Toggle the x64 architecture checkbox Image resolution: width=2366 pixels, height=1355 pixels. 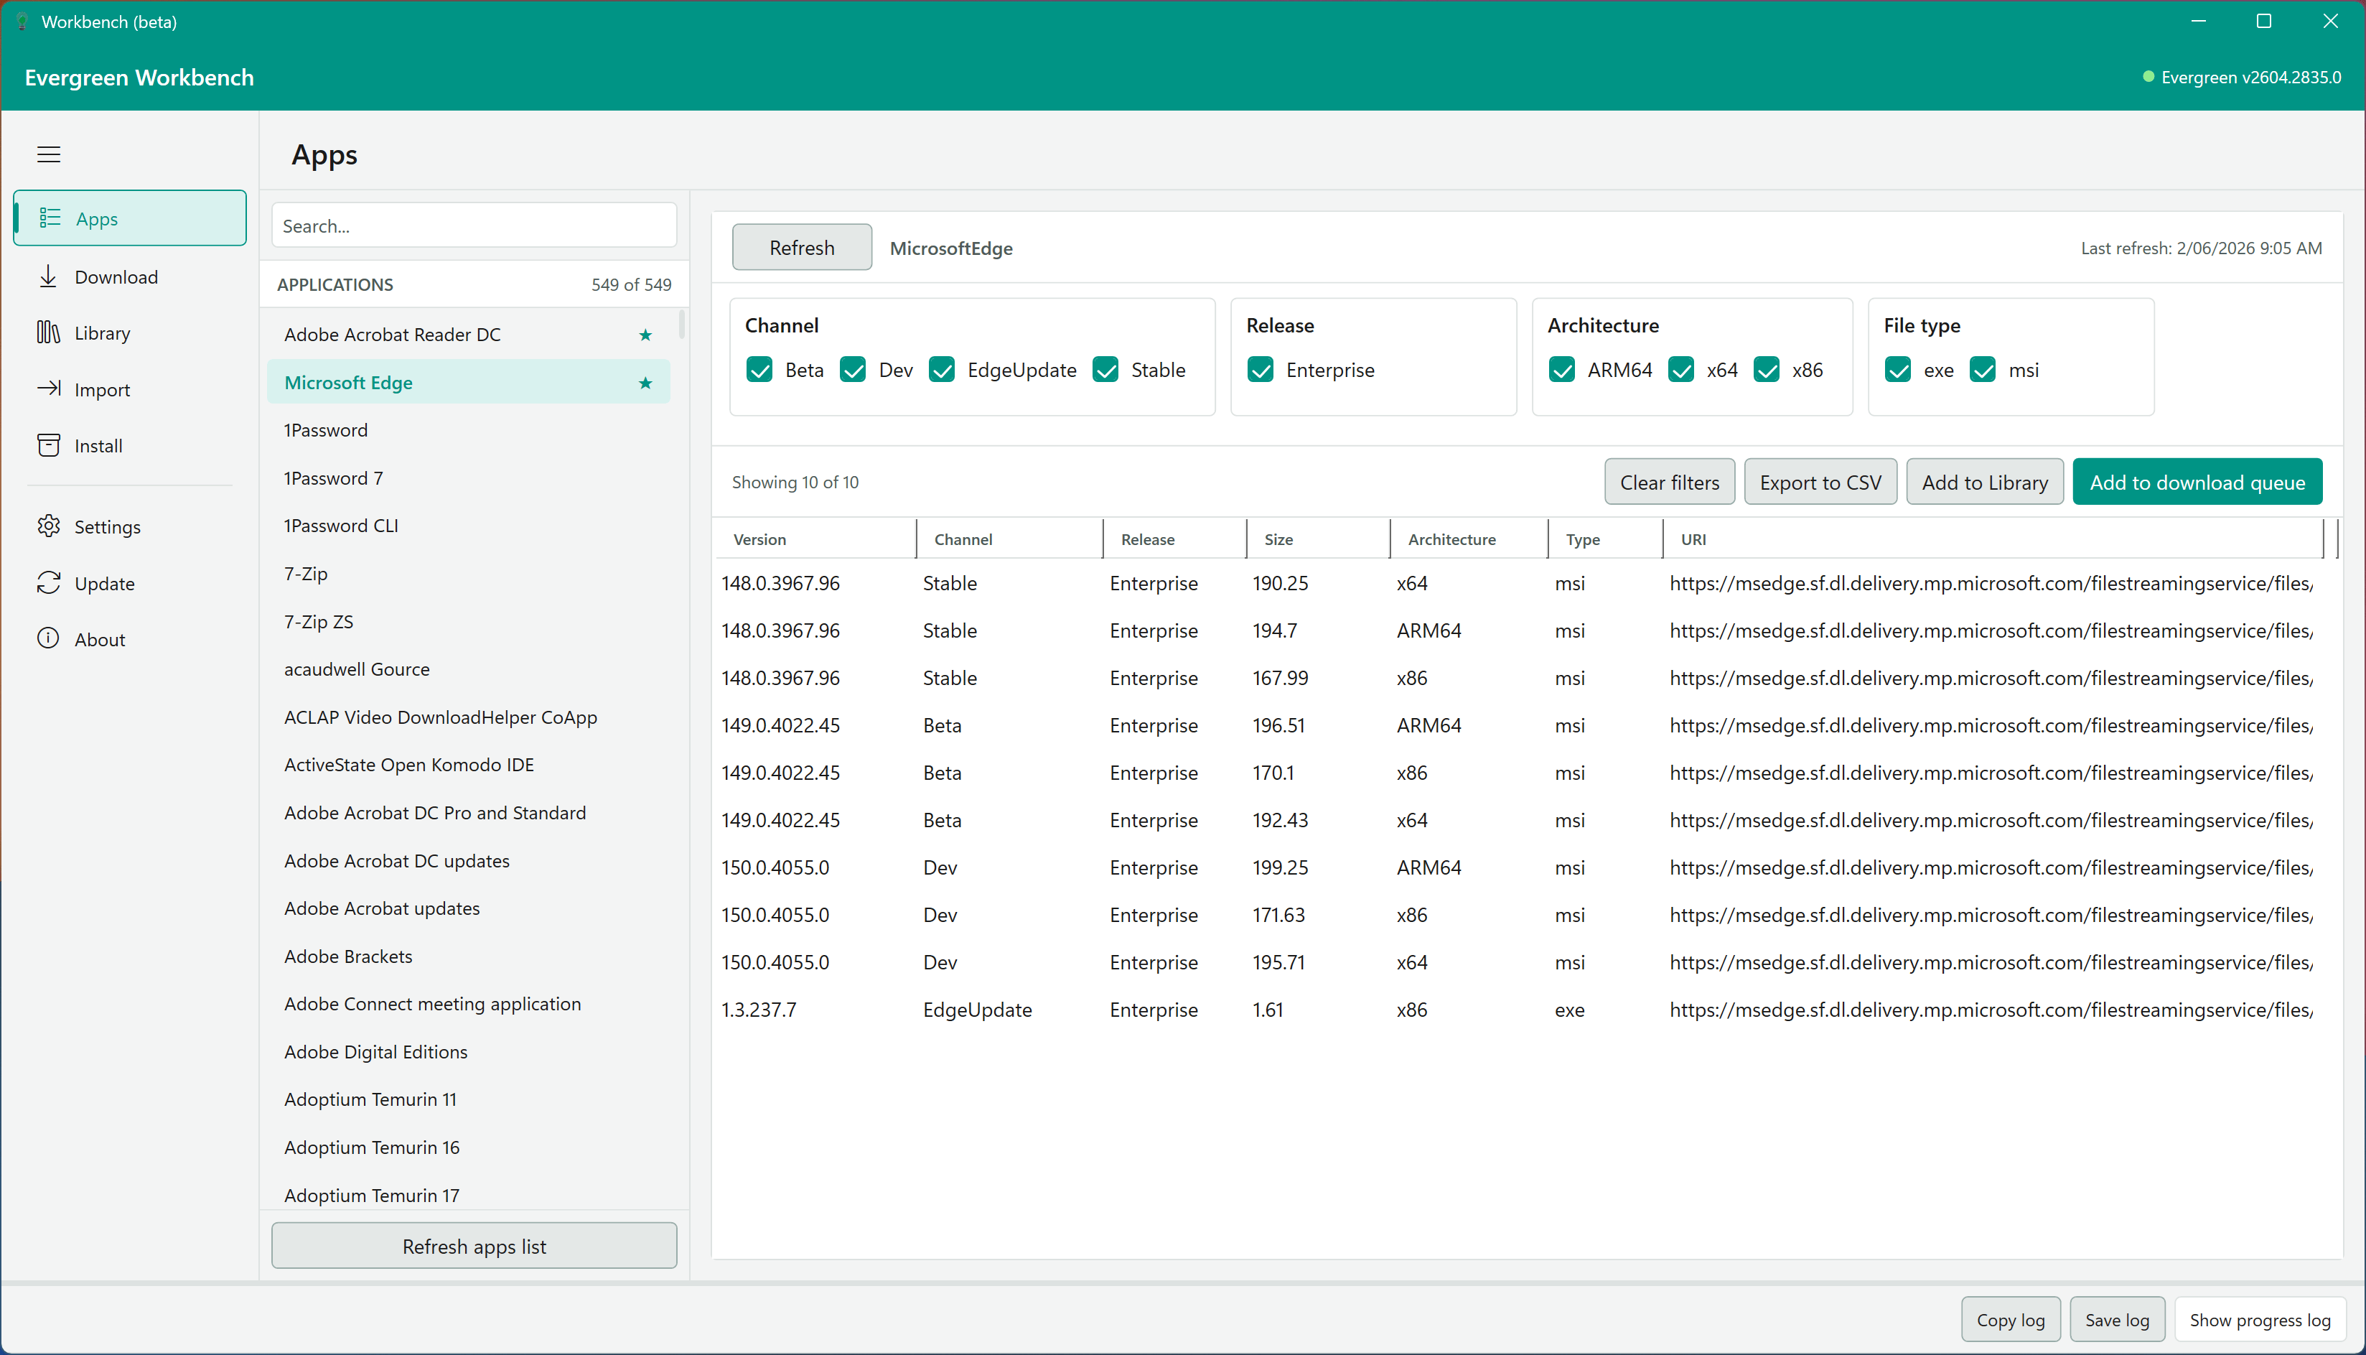pyautogui.click(x=1681, y=370)
